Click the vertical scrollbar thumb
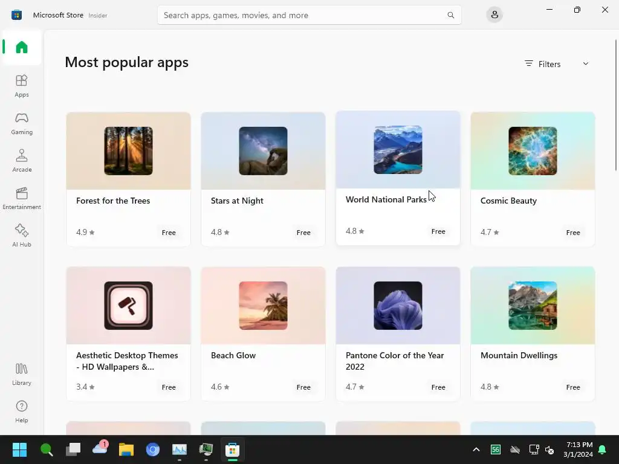The height and width of the screenshot is (464, 619). coord(615,105)
